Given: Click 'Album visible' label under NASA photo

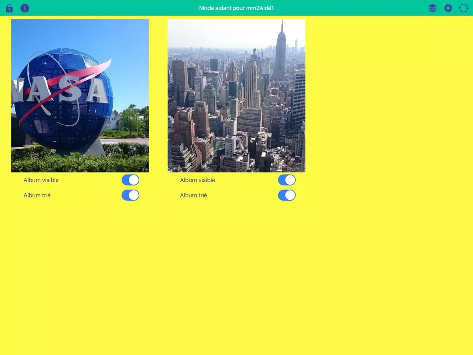Looking at the screenshot, I should (x=41, y=180).
